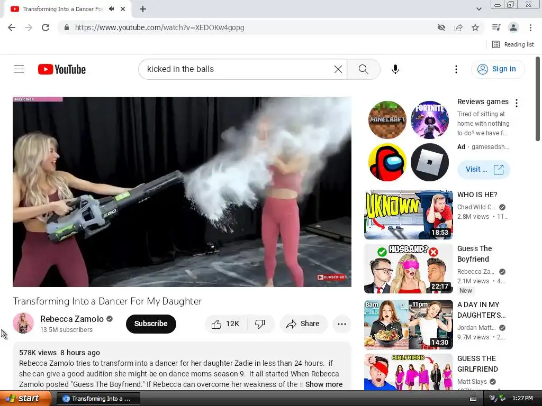Open YouTube settings three-dot menu
The image size is (542, 406).
(456, 69)
